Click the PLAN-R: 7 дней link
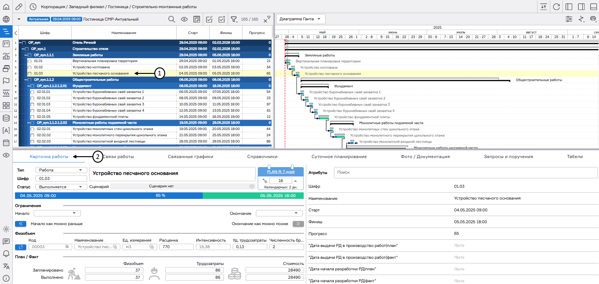Image resolution: width=599 pixels, height=284 pixels. 280,172
